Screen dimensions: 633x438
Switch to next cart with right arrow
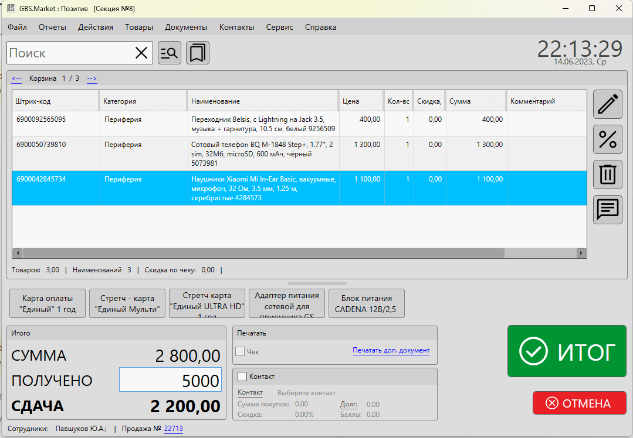click(x=92, y=78)
